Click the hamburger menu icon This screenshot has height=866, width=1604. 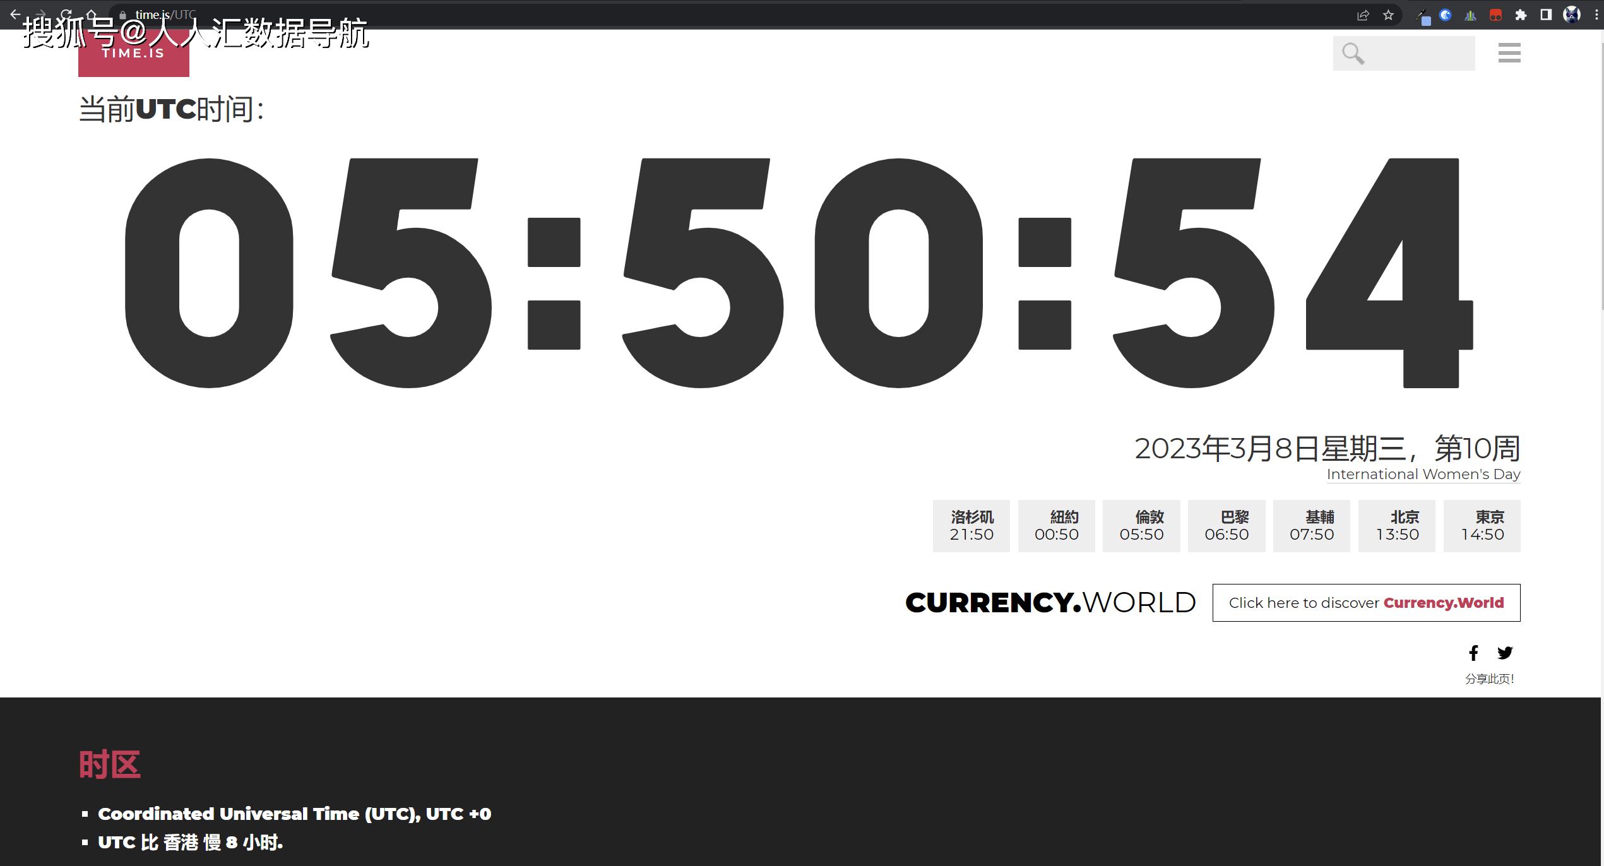pos(1509,52)
